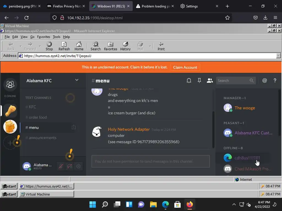Click the chat message scrollbar
Viewport: 282px width, 211px height.
213,129
